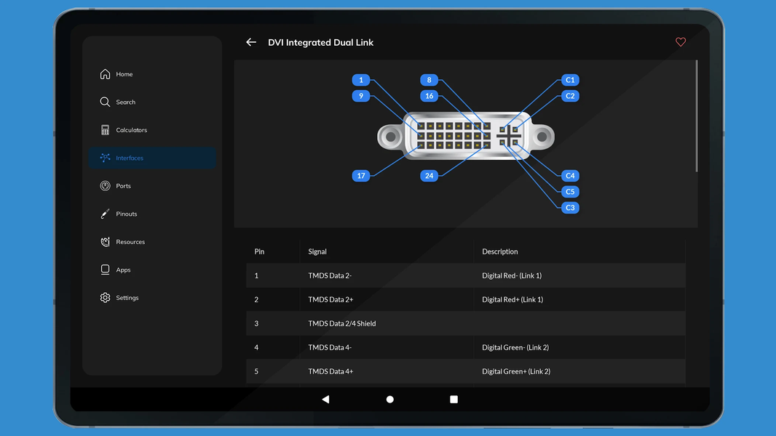Click the pin 24 marker

(429, 175)
